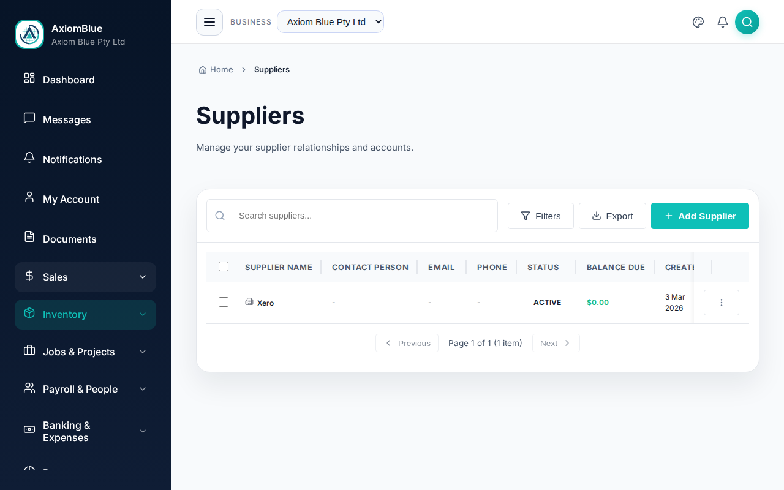Collapse the Inventory section chevron
The width and height of the screenshot is (784, 490).
coord(143,314)
